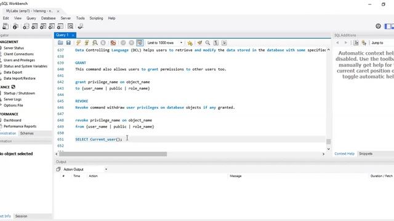Image resolution: width=394 pixels, height=221 pixels.
Task: Create a new function toolbar icon
Action: [60, 26]
